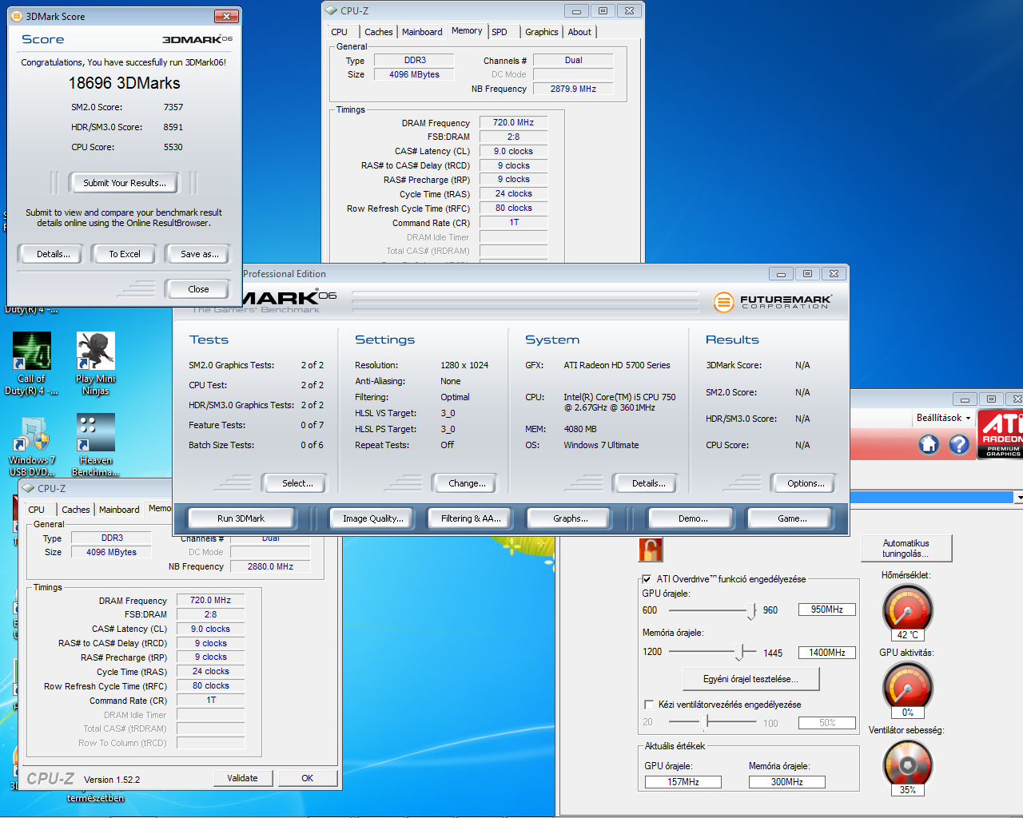Screen dimensions: 1023x818
Task: Open Caches tab in CPU-Z window with About tab
Action: click(379, 32)
